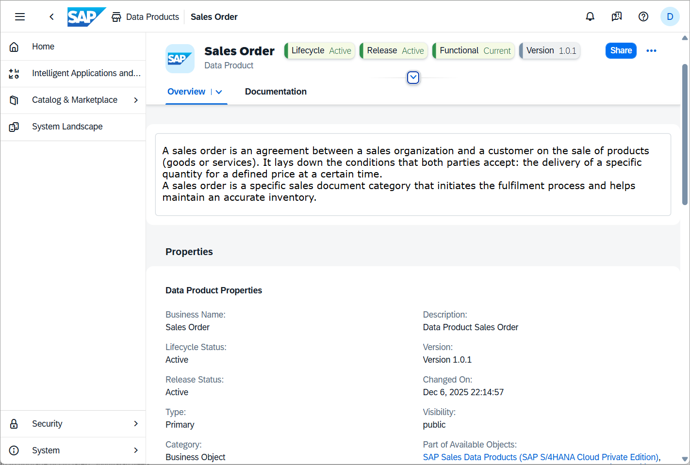Click the Visibility value public
The width and height of the screenshot is (690, 465).
(x=434, y=425)
